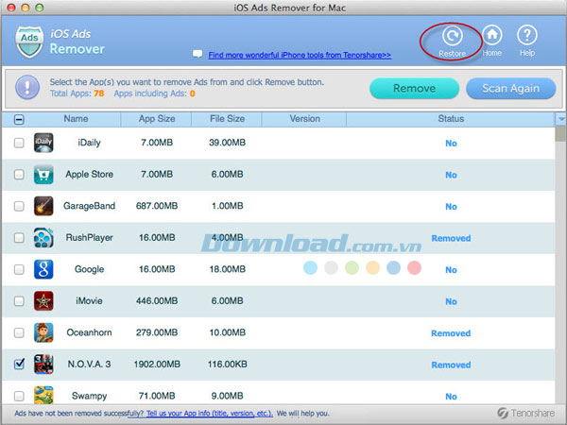The image size is (567, 425).
Task: Click the iDaily app icon
Action: click(x=43, y=143)
